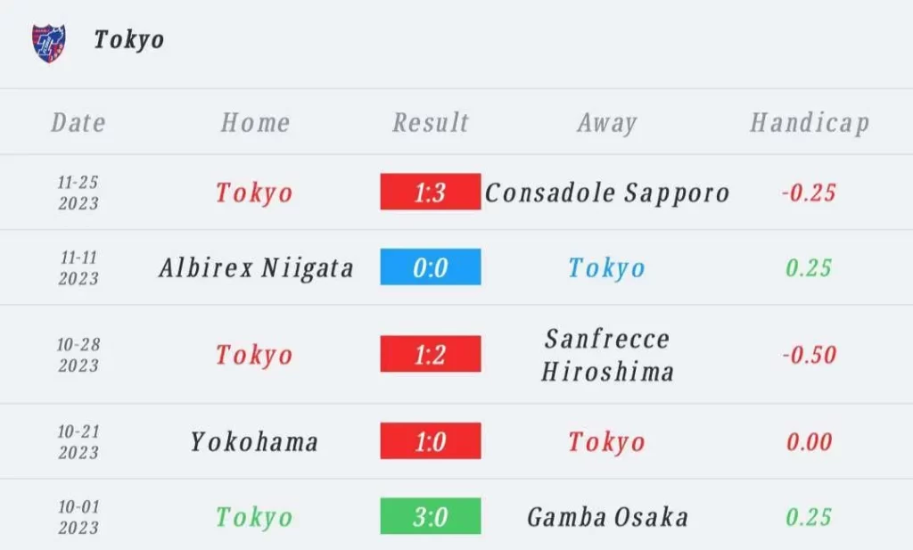Image resolution: width=913 pixels, height=550 pixels.
Task: Click the FC Tokyo club crest icon
Action: (x=48, y=42)
